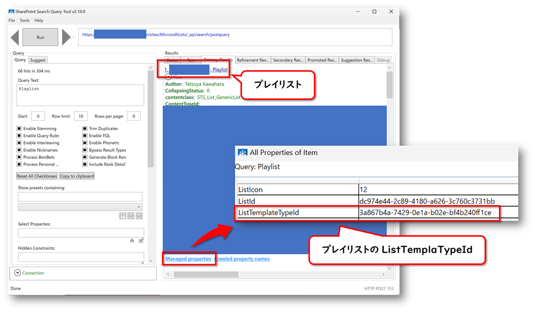
Task: Click the Row limit field
Action: (x=81, y=116)
